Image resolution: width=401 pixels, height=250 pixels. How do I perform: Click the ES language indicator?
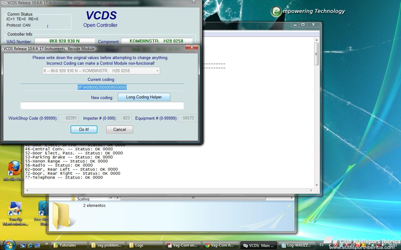point(322,245)
